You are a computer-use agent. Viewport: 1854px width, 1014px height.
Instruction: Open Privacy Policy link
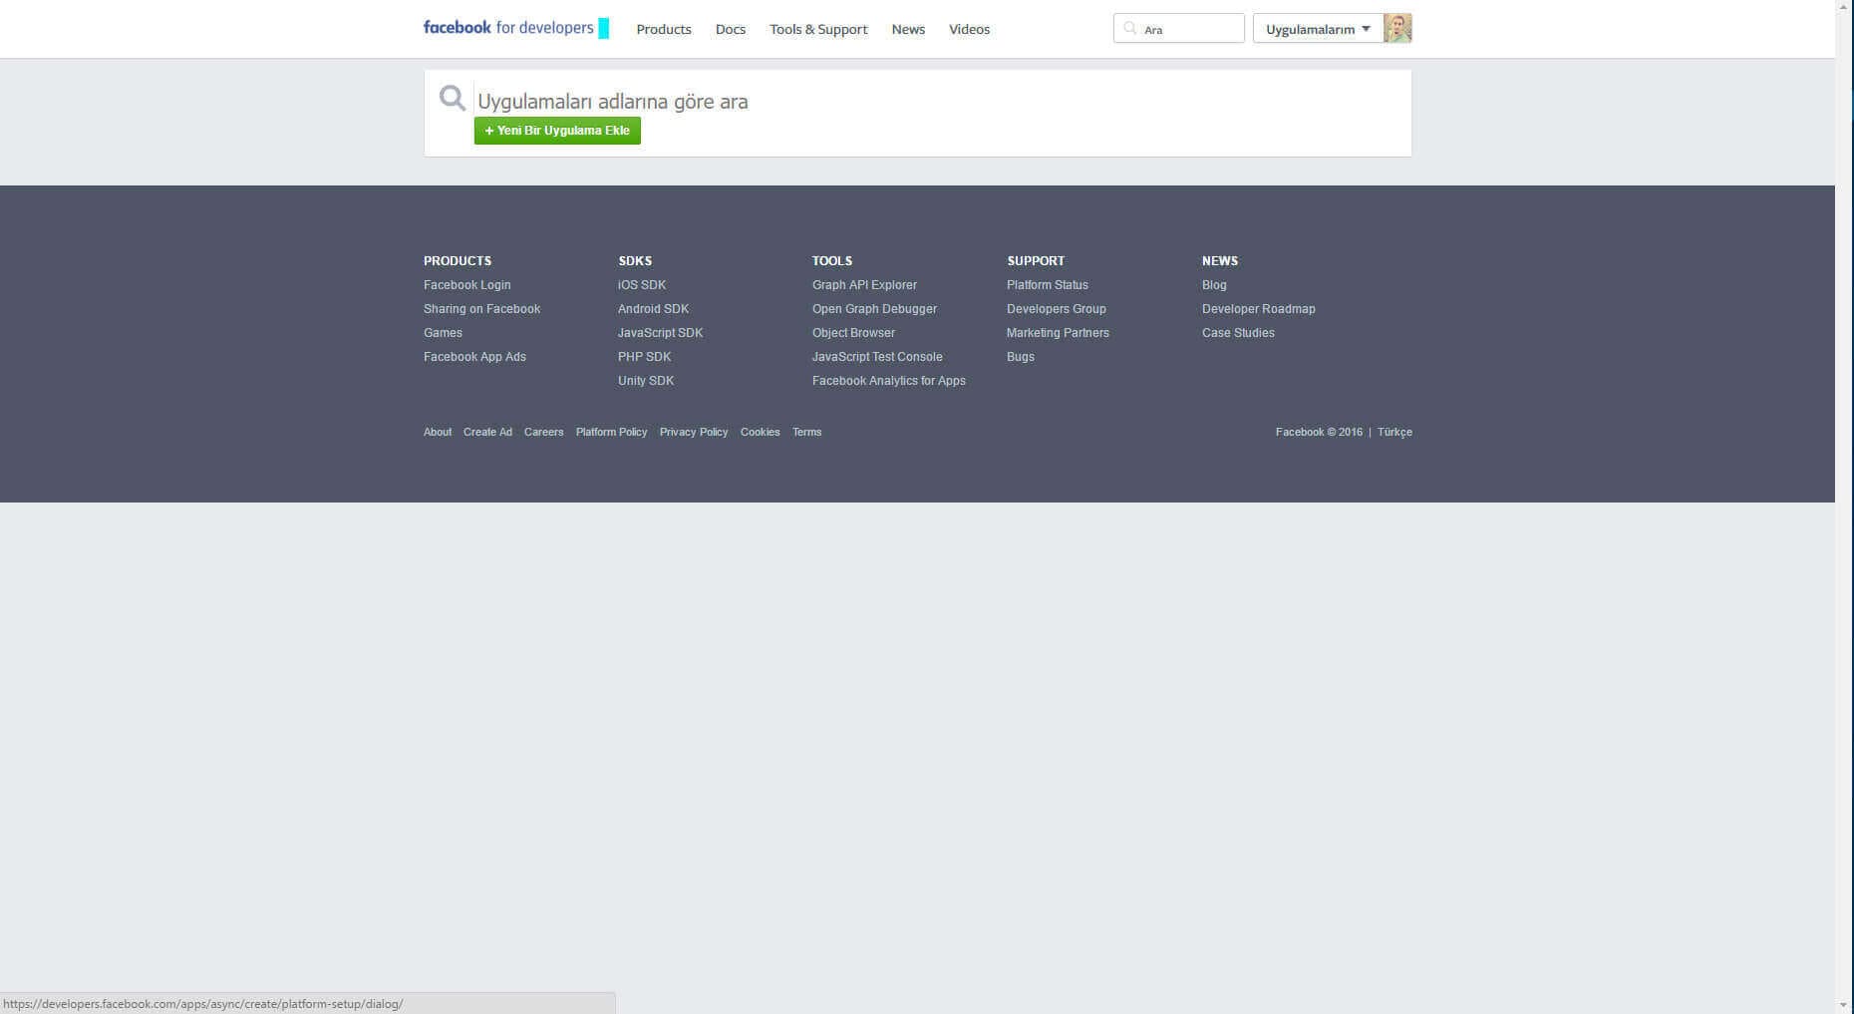coord(694,432)
